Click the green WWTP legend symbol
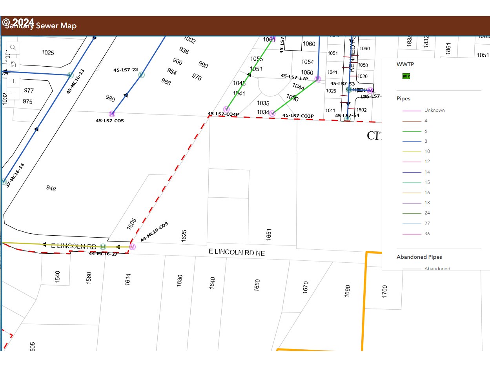This screenshot has height=367, width=490. coord(406,76)
